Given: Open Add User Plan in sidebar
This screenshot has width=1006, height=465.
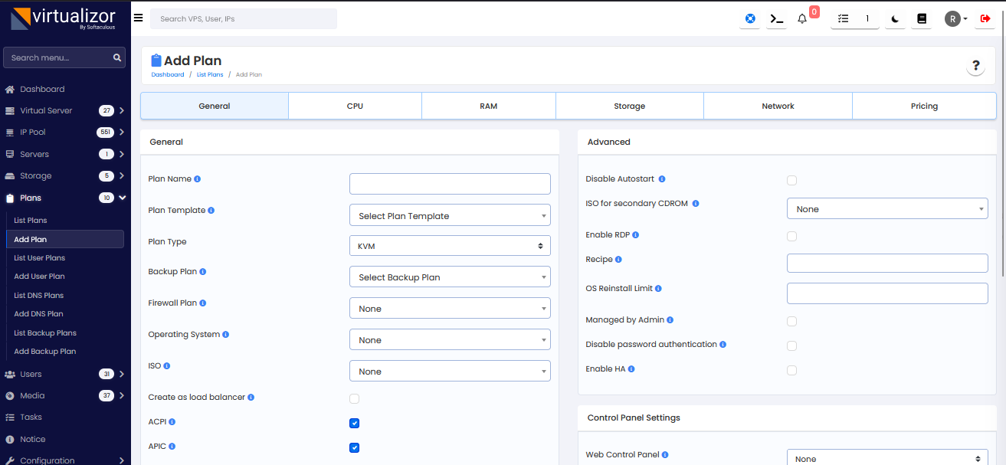Looking at the screenshot, I should tap(39, 277).
